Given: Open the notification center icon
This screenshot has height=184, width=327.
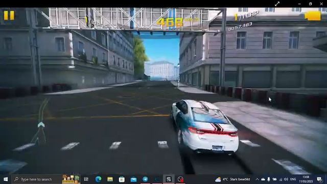Looking at the screenshot, I should (319, 179).
